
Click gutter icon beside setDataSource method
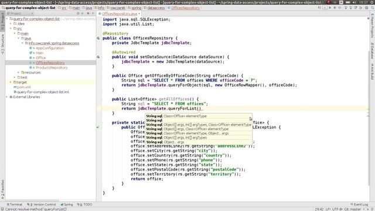tap(98, 57)
